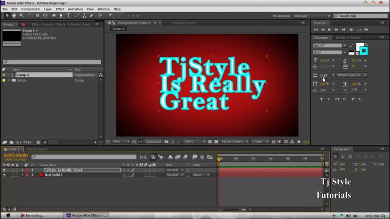The width and height of the screenshot is (390, 219).
Task: Toggle Faux Bold in Character panel
Action: pyautogui.click(x=321, y=99)
